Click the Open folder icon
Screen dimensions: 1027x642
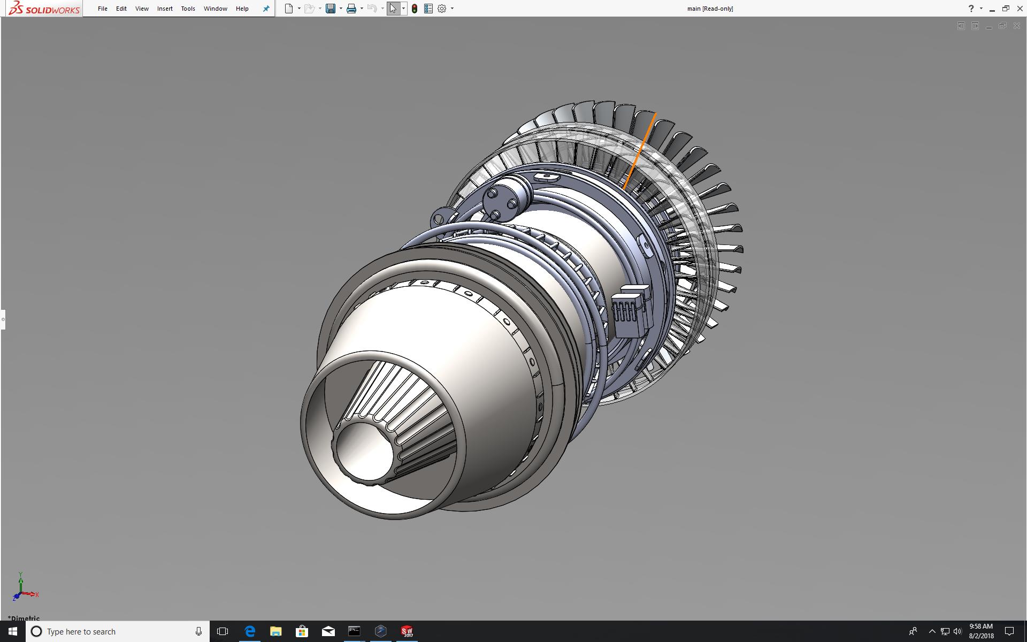309,9
